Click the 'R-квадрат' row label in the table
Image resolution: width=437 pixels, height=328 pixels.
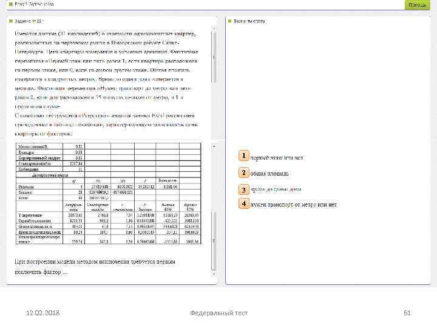coord(27,152)
